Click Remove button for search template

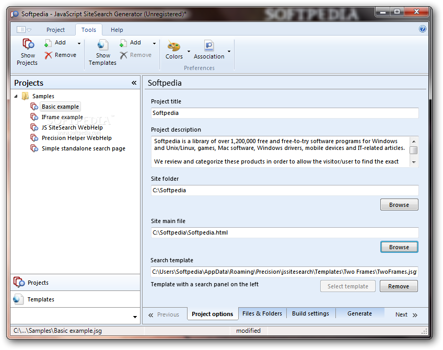pyautogui.click(x=399, y=286)
